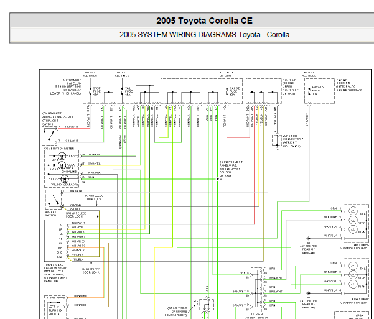Click the INSTRUMENT PANEL J/B location note

pyautogui.click(x=66, y=86)
